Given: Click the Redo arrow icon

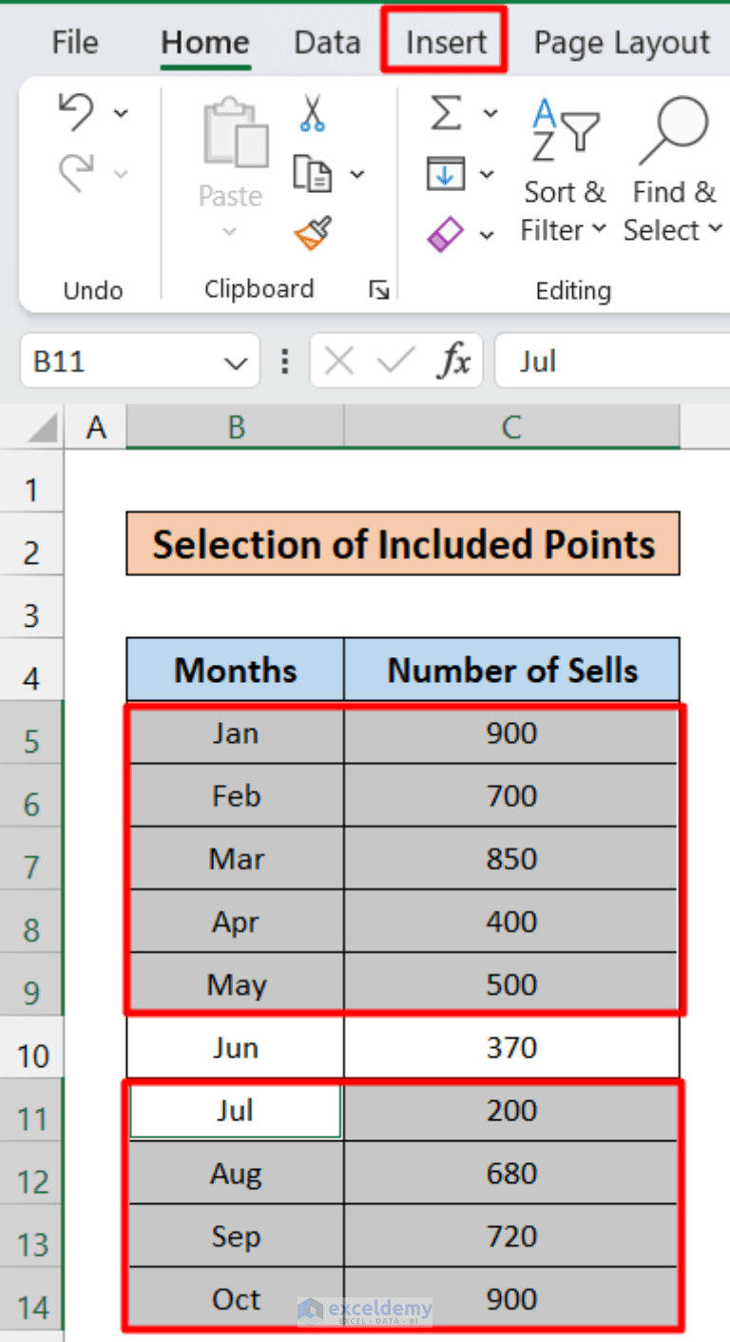Looking at the screenshot, I should (77, 173).
